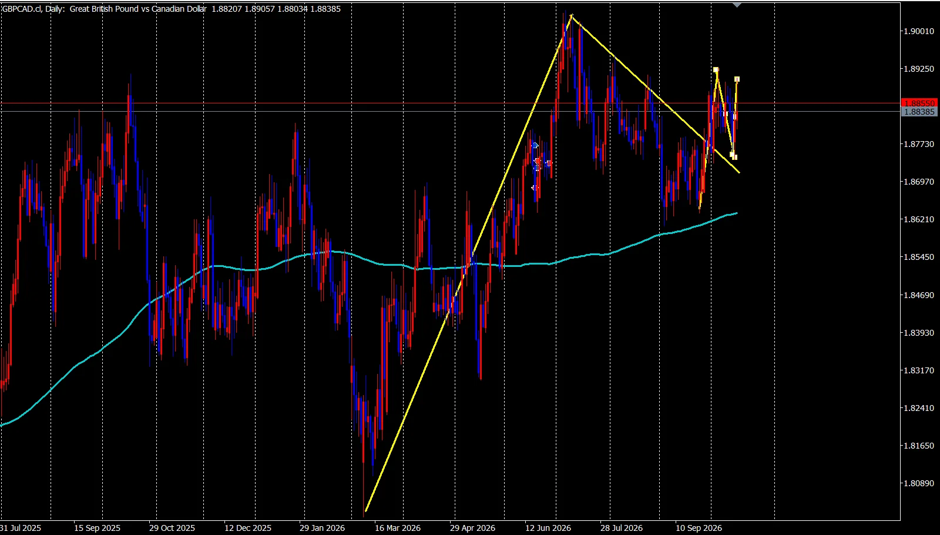The image size is (940, 535).
Task: Select the trend line anchor near 1.89250
Action: [x=716, y=70]
